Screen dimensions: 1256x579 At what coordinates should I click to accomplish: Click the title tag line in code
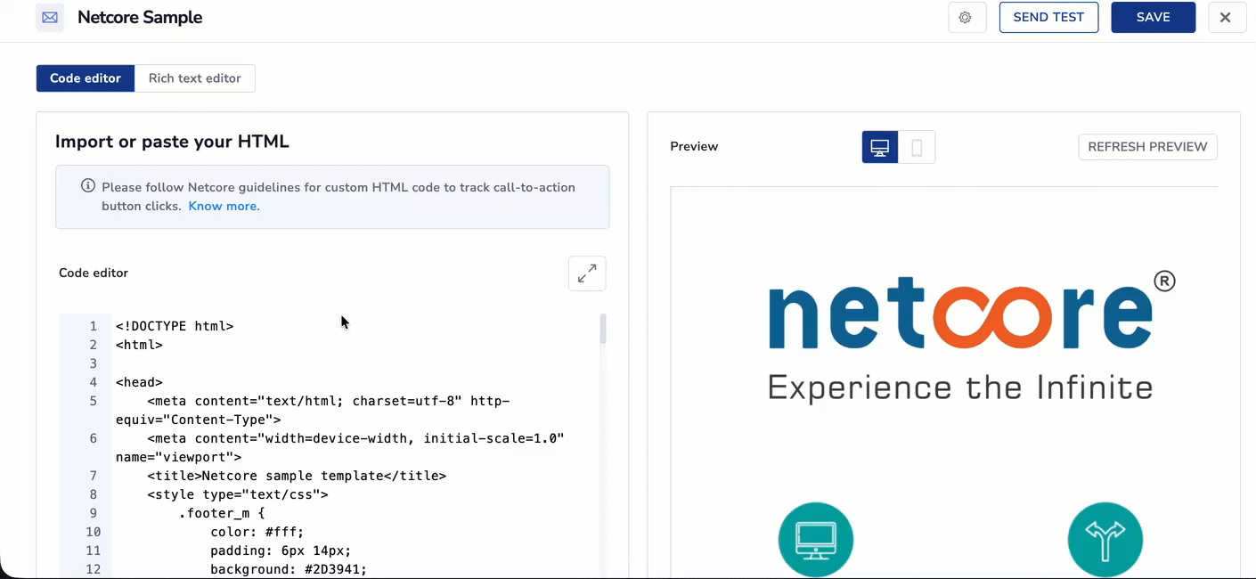[x=297, y=476]
